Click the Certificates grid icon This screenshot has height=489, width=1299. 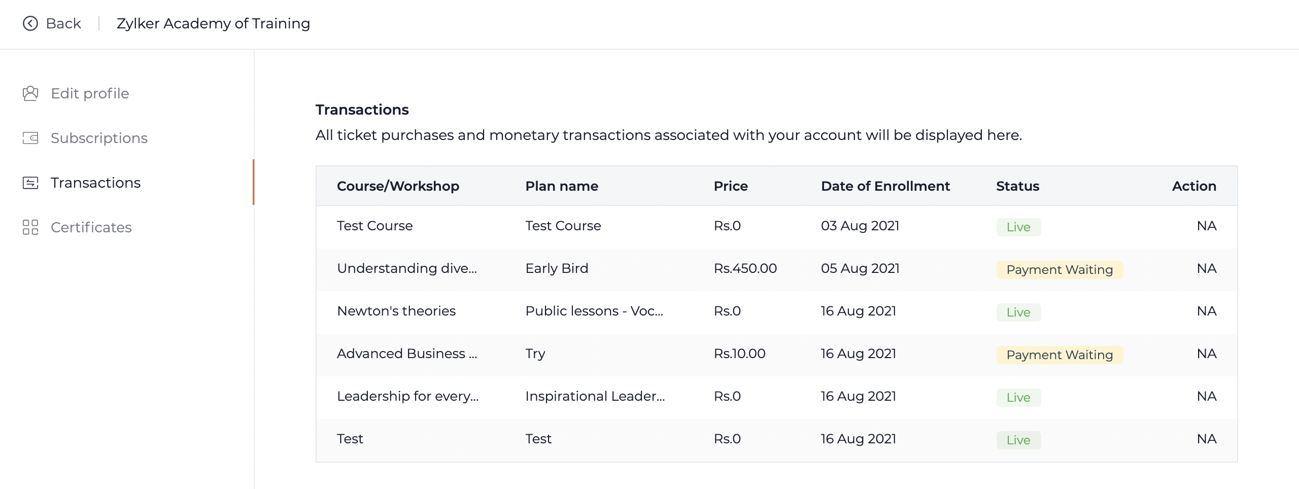30,227
